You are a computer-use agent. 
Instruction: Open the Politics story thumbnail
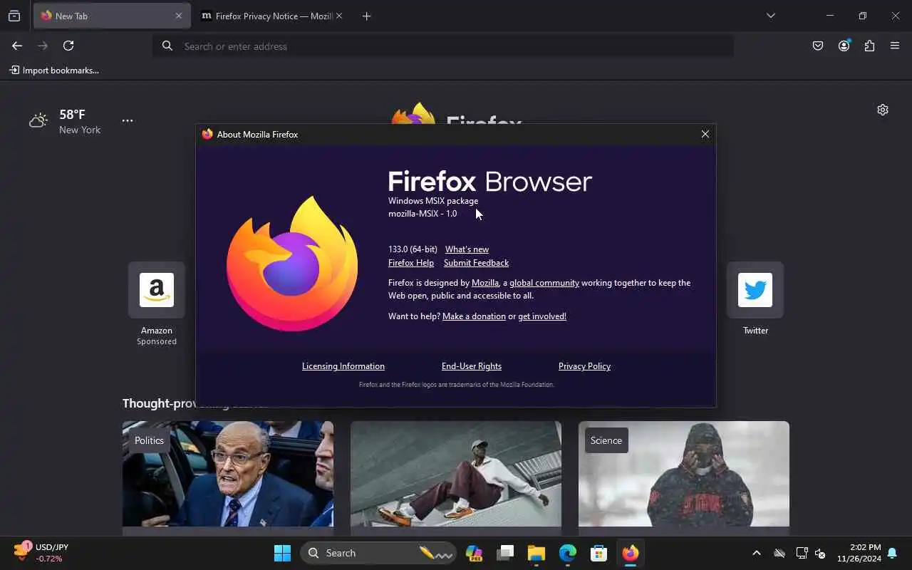point(228,474)
